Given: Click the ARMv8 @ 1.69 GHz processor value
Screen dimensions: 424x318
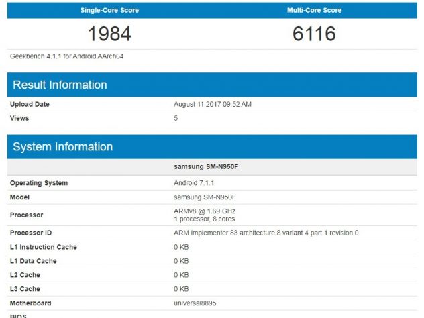Looking at the screenshot, I should coord(205,211).
